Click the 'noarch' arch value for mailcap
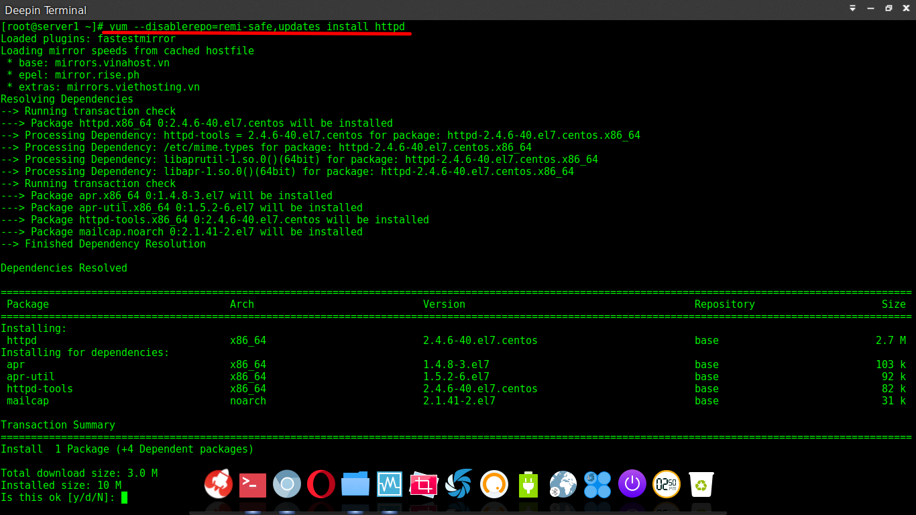This screenshot has height=515, width=916. 248,401
